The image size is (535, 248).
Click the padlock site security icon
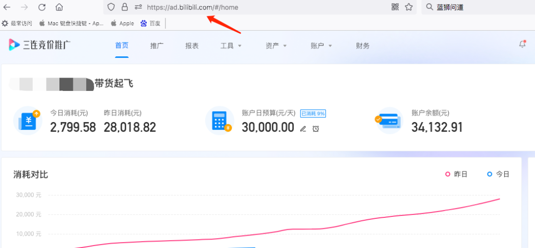[x=125, y=7]
